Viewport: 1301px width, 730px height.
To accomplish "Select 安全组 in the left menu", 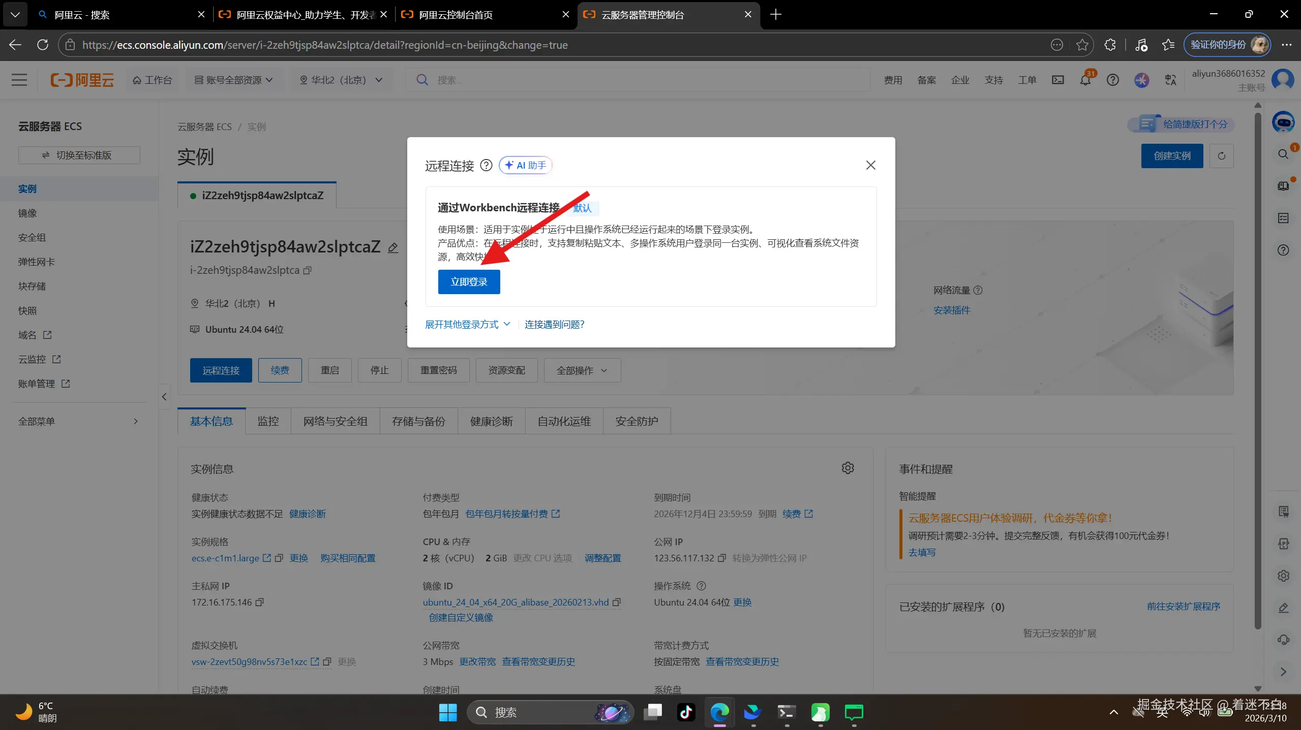I will 32,238.
